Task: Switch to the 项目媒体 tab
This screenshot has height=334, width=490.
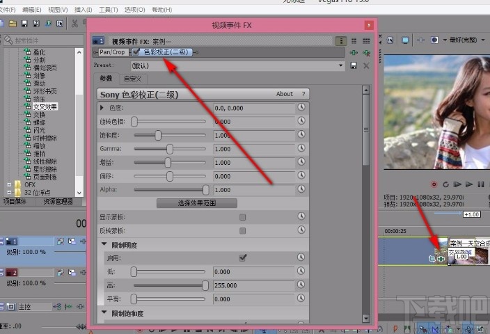Action: (x=15, y=202)
